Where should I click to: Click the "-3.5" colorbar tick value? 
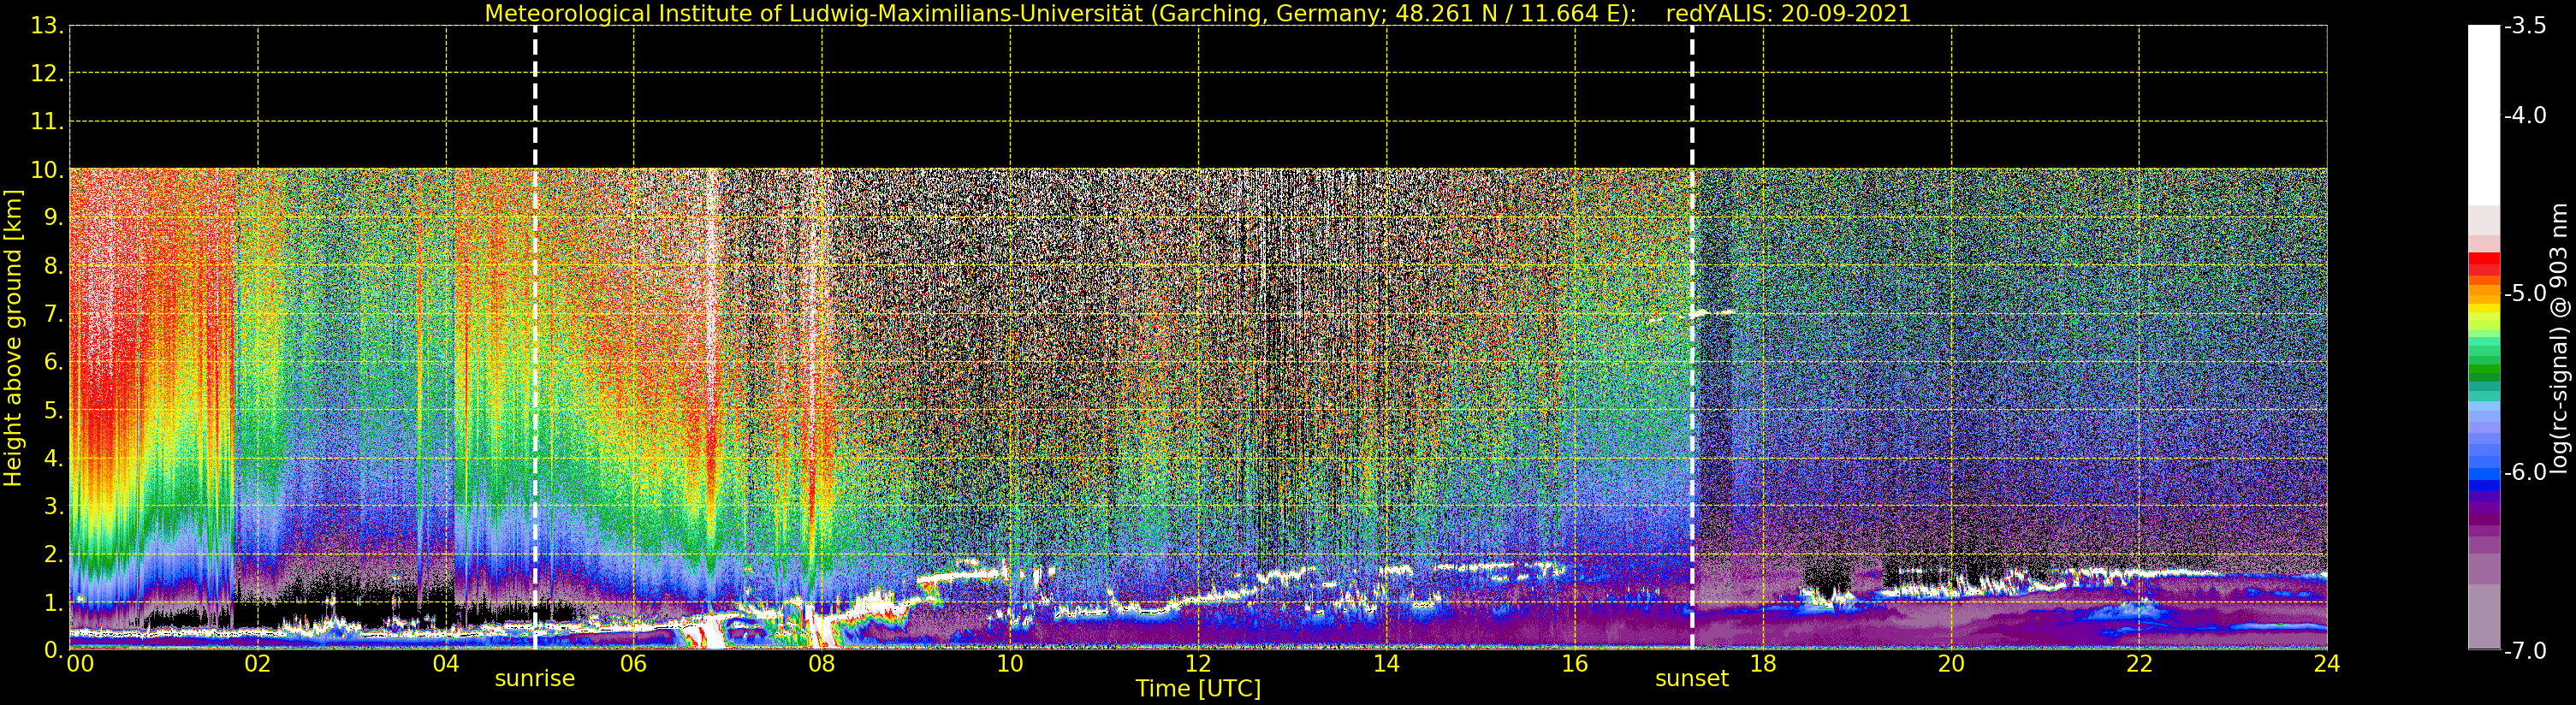(x=2525, y=26)
